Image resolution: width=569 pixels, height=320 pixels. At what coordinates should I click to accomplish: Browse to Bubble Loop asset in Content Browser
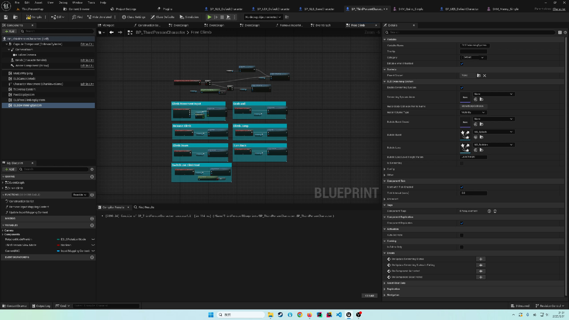(x=482, y=150)
